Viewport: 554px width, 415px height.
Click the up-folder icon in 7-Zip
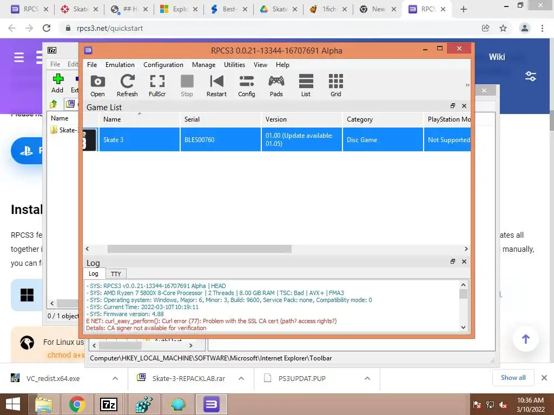click(54, 104)
